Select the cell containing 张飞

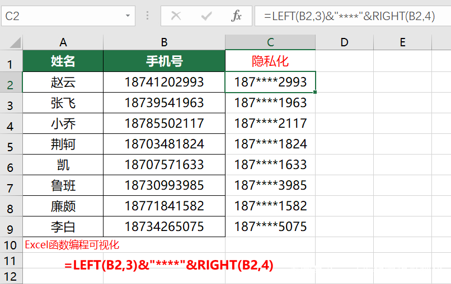click(x=63, y=103)
